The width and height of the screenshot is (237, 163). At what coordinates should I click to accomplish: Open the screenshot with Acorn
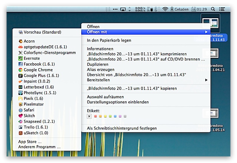click(29, 41)
